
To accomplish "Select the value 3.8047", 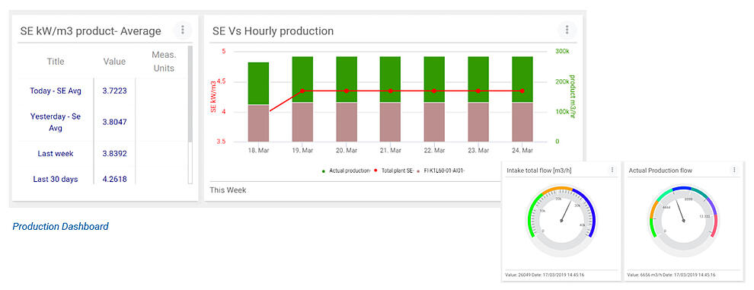I will point(114,122).
